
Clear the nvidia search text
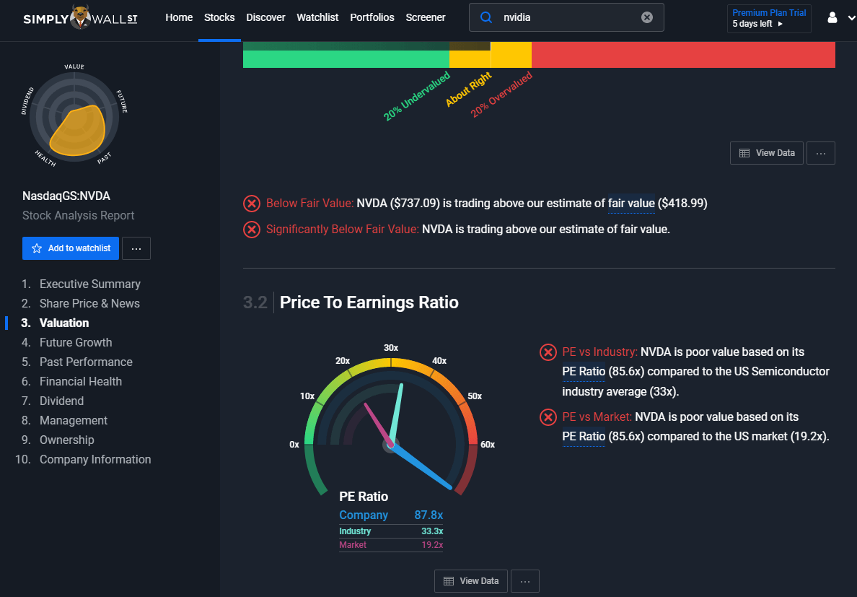tap(647, 17)
